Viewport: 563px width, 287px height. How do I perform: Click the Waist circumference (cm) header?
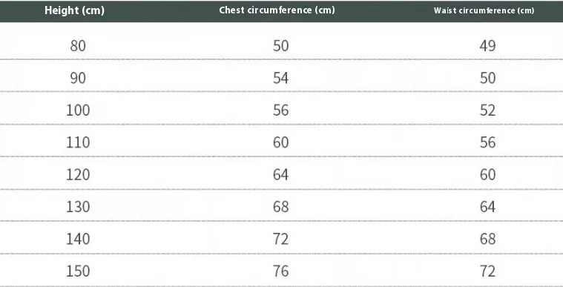click(x=484, y=10)
